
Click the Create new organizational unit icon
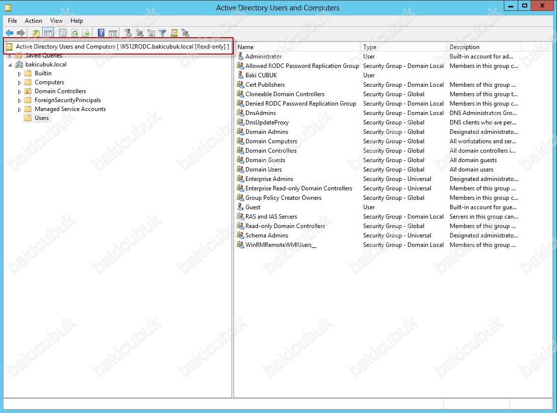click(151, 33)
